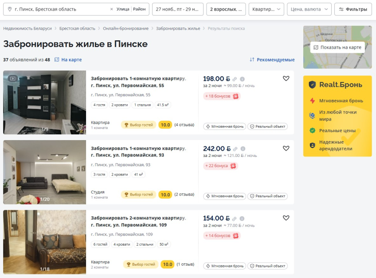Switch to the Район search mode
The width and height of the screenshot is (376, 278).
139,9
